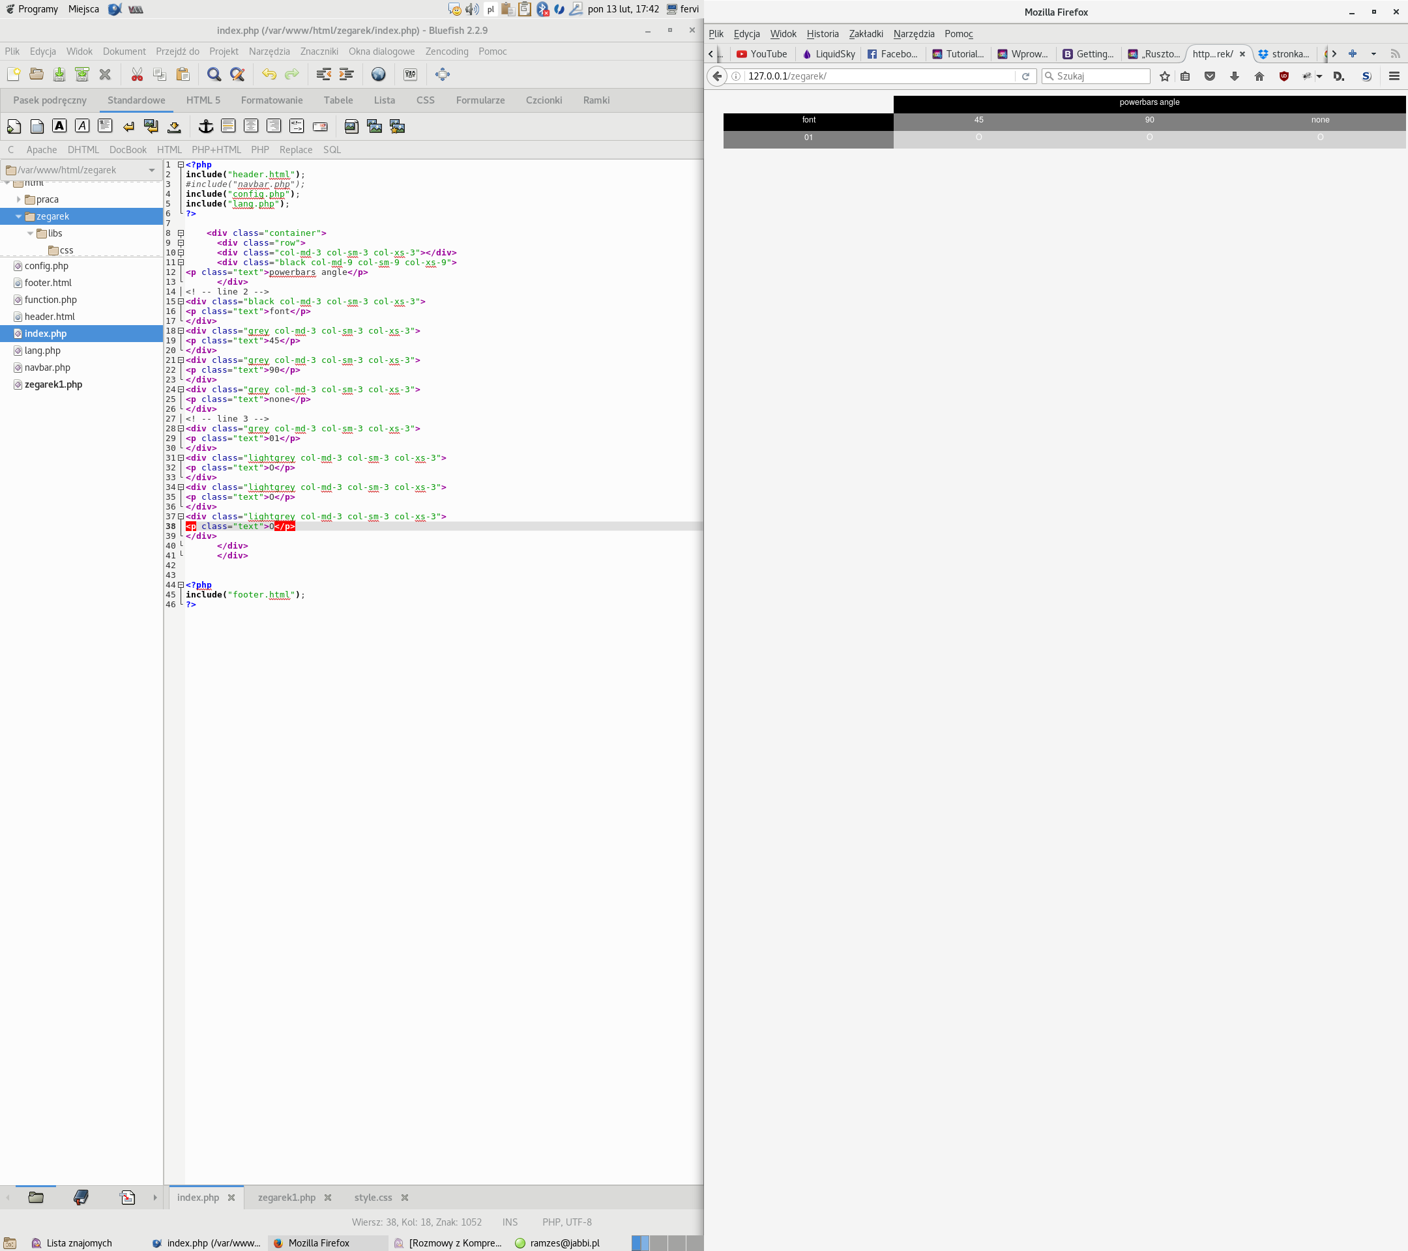Collapse the zegarek folder in file tree
The image size is (1408, 1251).
tap(19, 216)
